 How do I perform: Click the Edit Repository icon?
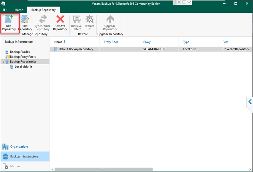[x=25, y=20]
